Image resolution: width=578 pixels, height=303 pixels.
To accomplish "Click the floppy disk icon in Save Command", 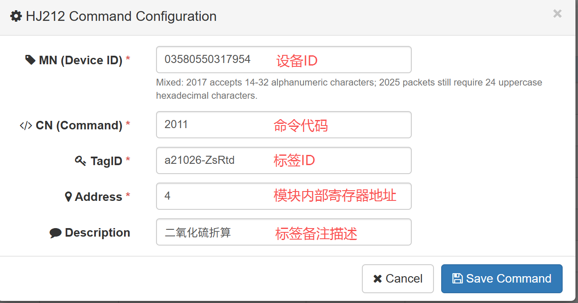I will tap(457, 278).
